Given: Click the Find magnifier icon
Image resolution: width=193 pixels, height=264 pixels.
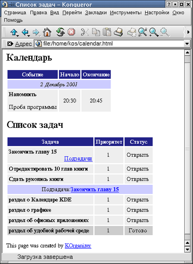Looking at the screenshot, I should point(142,32).
